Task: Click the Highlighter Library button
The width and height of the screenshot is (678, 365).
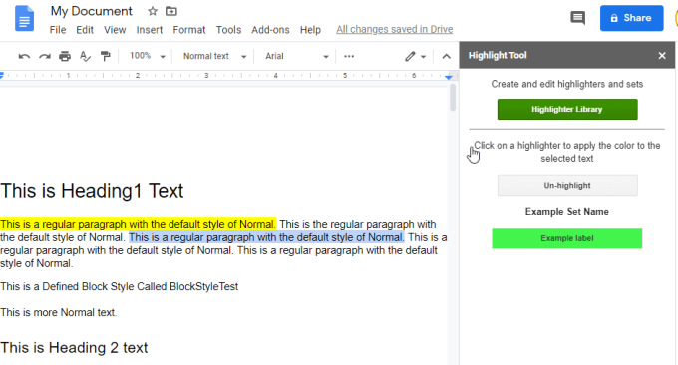Action: coord(567,110)
